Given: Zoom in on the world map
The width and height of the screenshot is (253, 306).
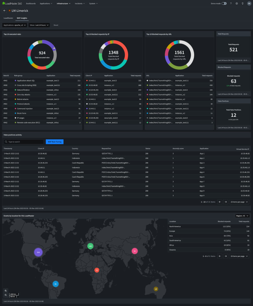Looking at the screenshot, I should point(6,291).
